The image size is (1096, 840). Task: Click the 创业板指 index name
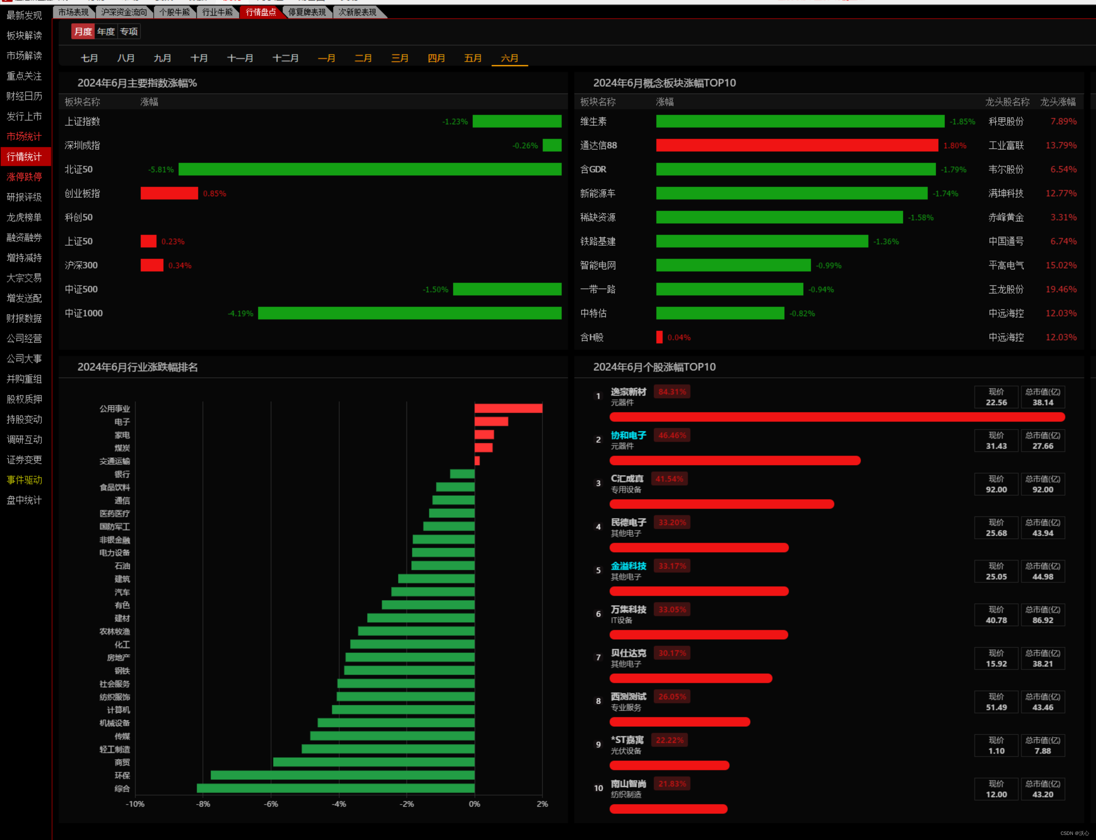coord(82,194)
